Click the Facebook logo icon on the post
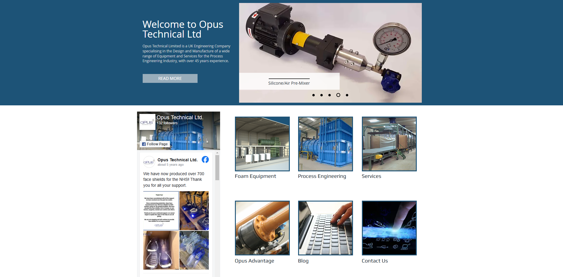This screenshot has height=277, width=563. [205, 160]
